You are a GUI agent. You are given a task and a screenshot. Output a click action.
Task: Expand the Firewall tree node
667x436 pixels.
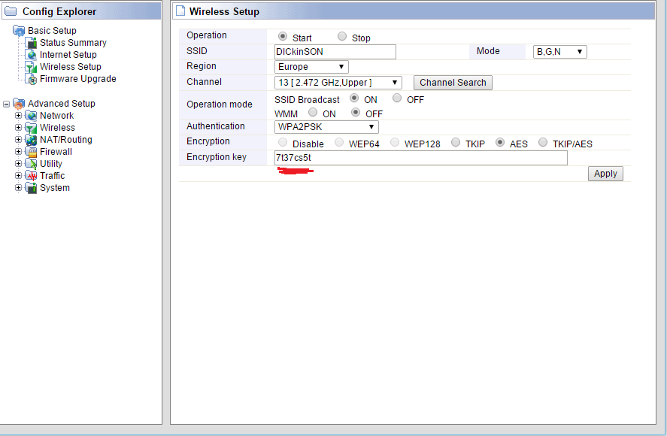point(18,151)
